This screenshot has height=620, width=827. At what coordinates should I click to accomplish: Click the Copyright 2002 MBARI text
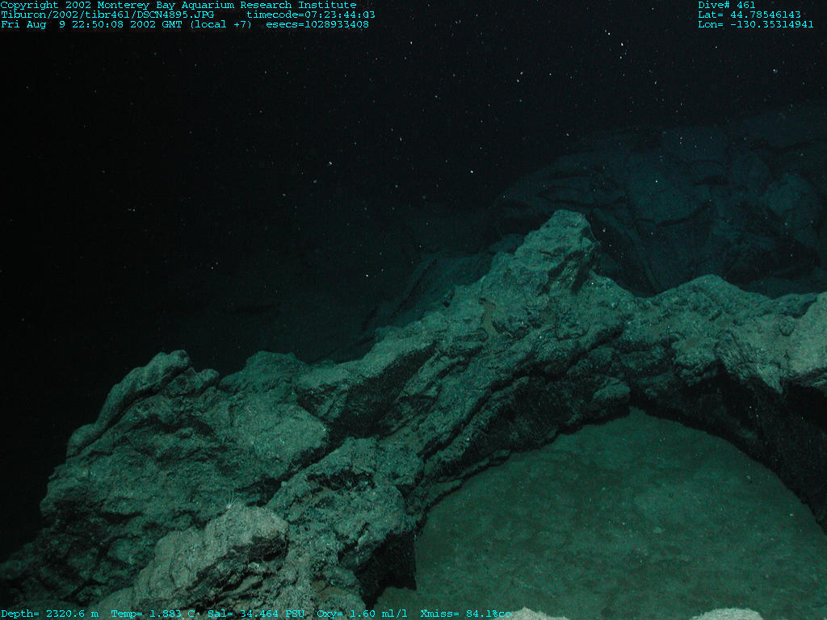178,5
